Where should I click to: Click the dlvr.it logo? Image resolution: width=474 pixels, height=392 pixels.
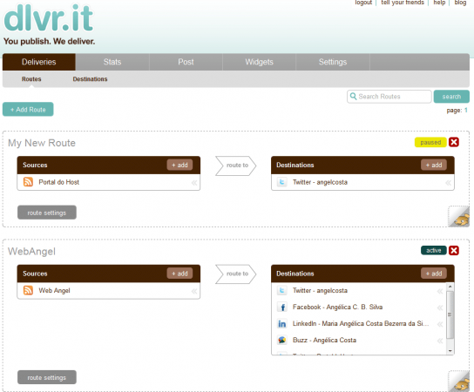[x=49, y=18]
